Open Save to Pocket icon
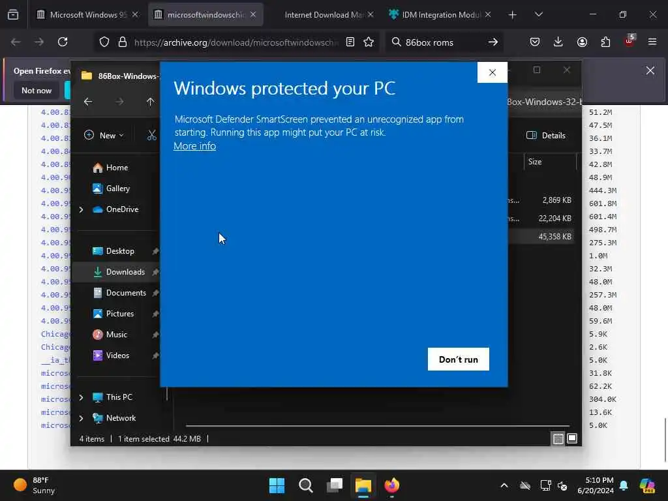668x501 pixels. click(535, 42)
